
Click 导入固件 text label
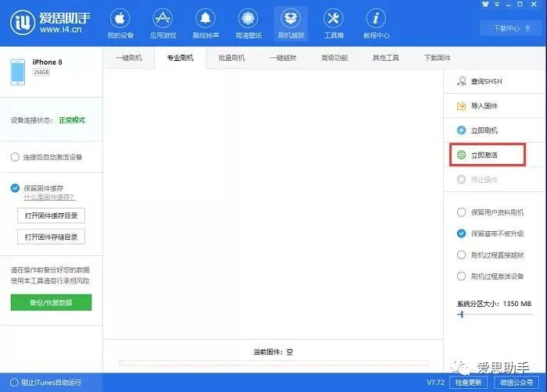[484, 105]
